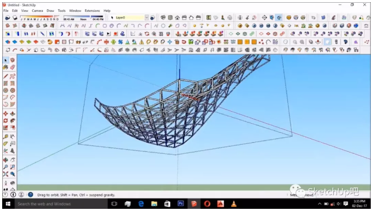Select the Tape Measure tool

5,137
